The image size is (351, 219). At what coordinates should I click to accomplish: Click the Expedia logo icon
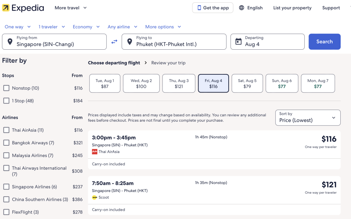click(6, 8)
